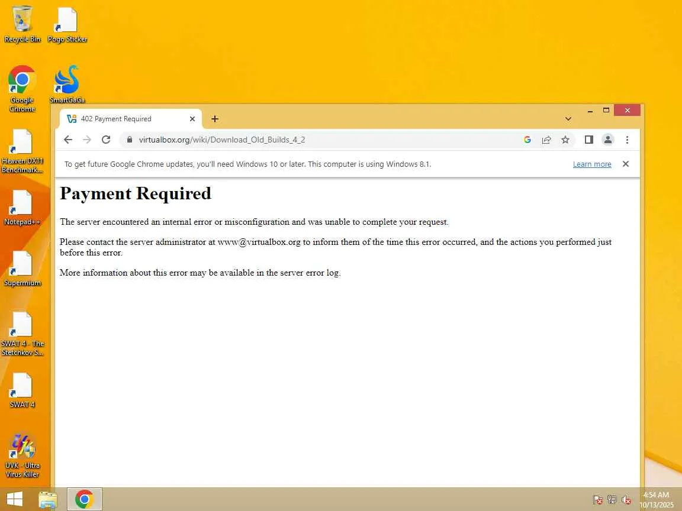Dismiss the Chrome update infobar

625,164
